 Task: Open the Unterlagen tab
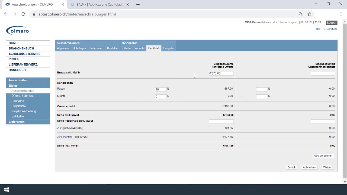tap(79, 48)
